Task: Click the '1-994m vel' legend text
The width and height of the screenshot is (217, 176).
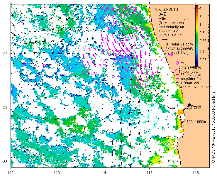Action: coord(190,83)
